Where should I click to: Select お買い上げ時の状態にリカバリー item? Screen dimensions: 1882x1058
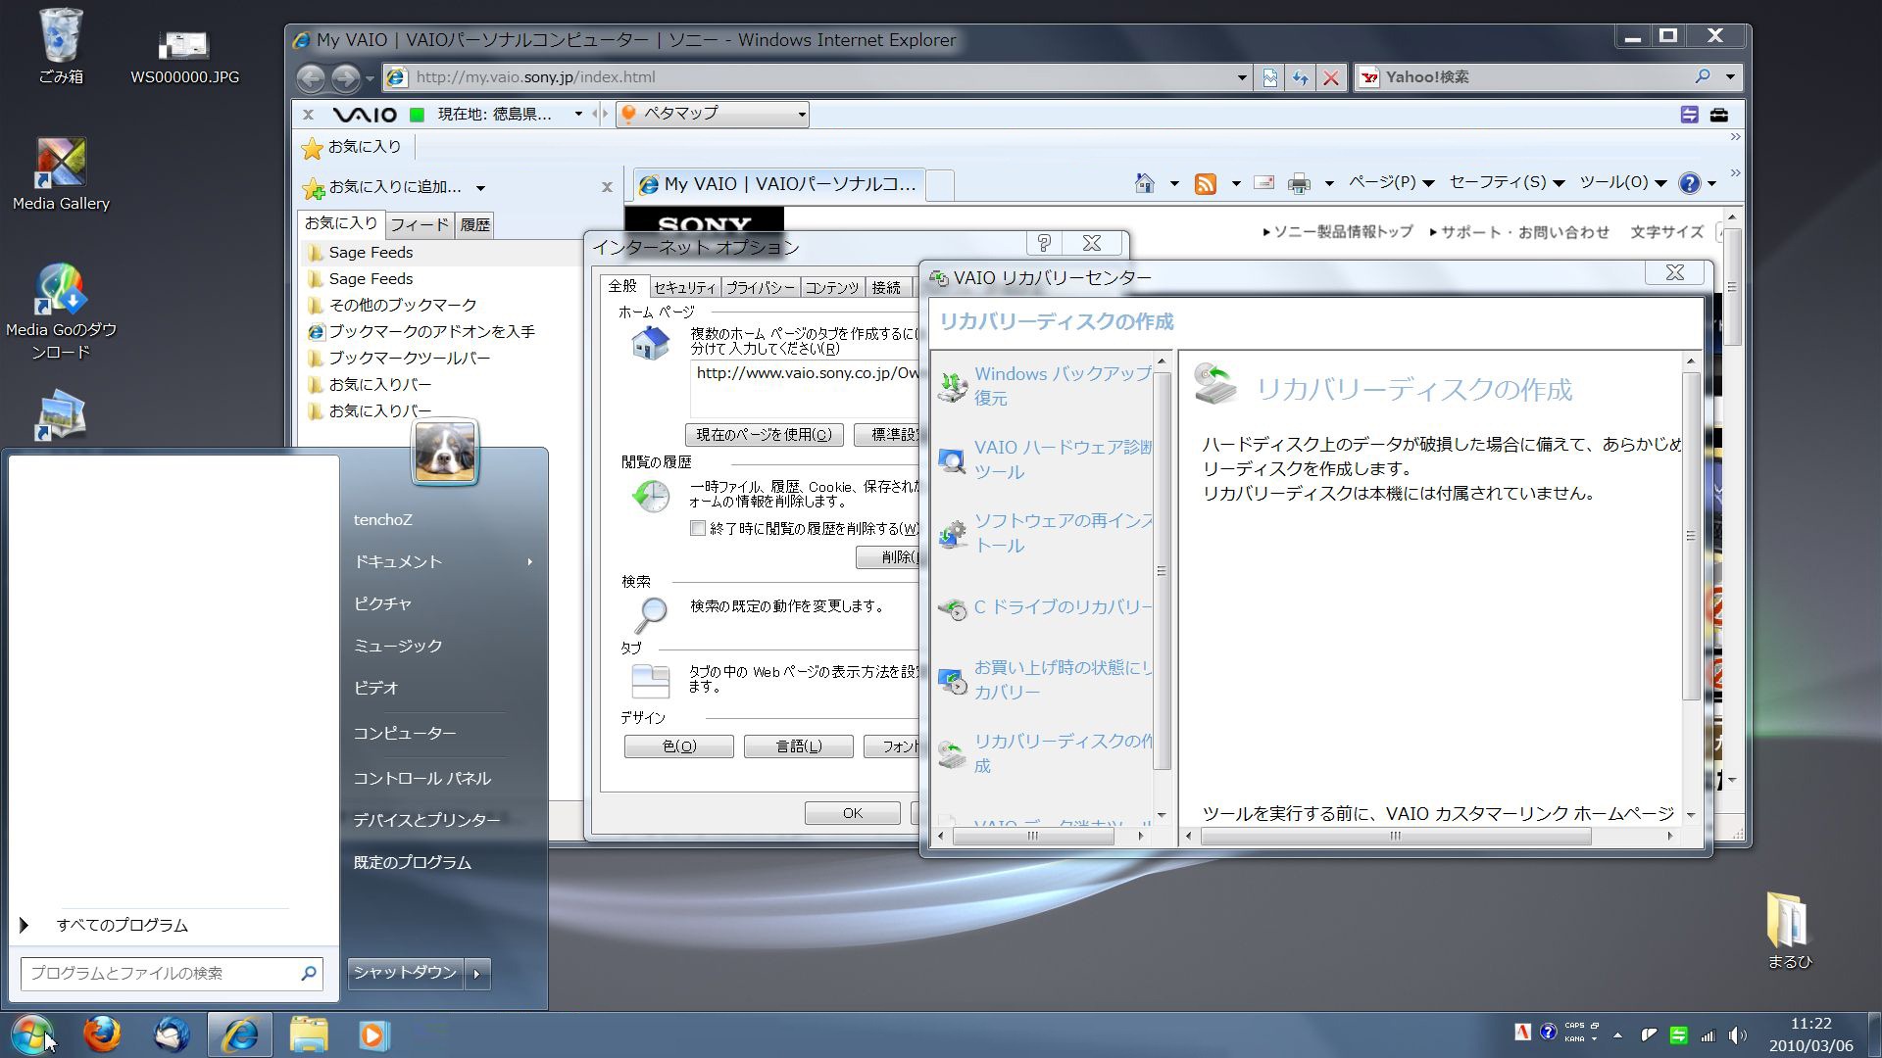(1046, 680)
